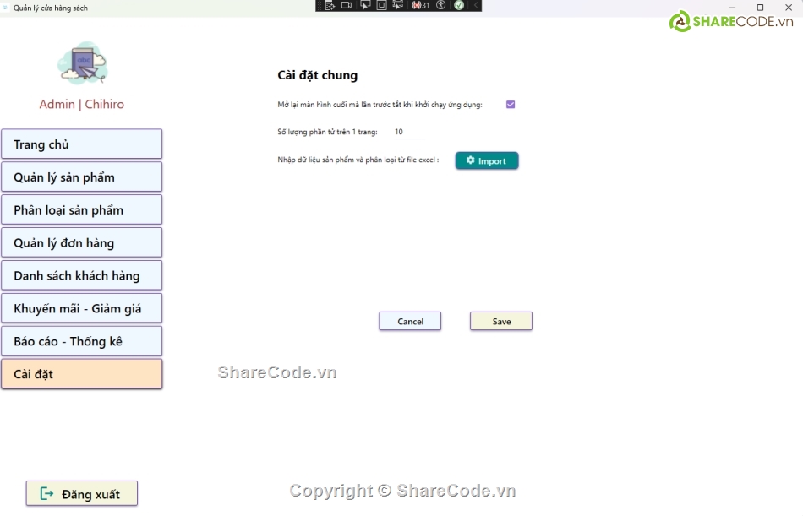Click the bookstore logo image above admin name
The width and height of the screenshot is (803, 516).
[82, 64]
